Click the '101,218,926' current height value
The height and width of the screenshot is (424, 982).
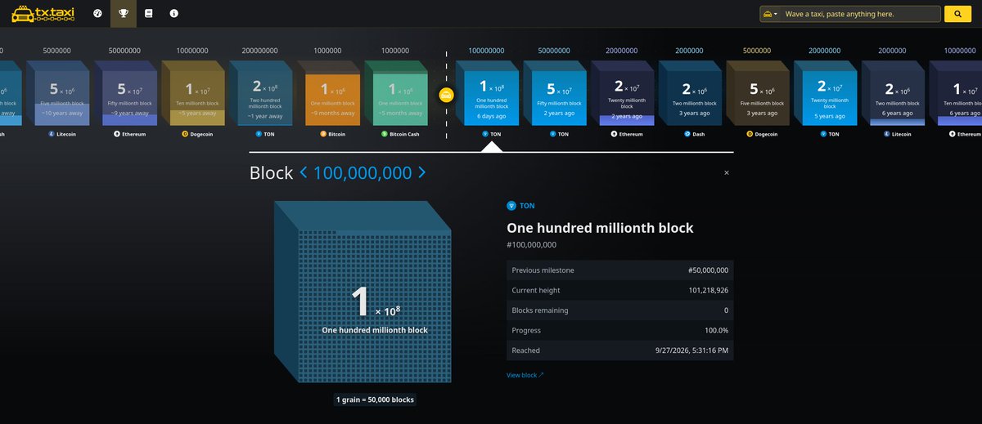(x=709, y=290)
